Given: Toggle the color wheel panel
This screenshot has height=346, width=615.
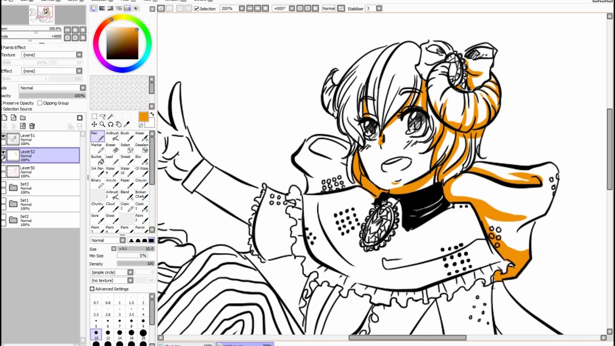Looking at the screenshot, I should (x=94, y=8).
